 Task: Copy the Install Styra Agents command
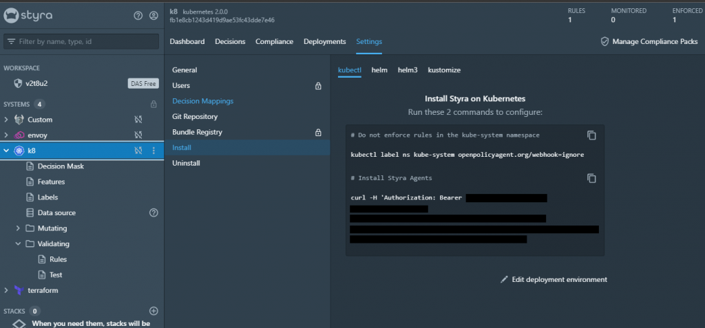pos(591,178)
